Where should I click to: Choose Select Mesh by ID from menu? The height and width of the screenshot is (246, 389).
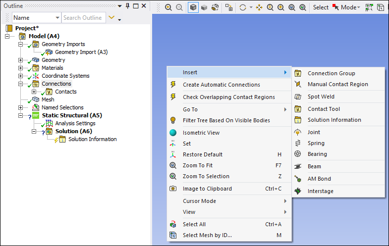(207, 235)
